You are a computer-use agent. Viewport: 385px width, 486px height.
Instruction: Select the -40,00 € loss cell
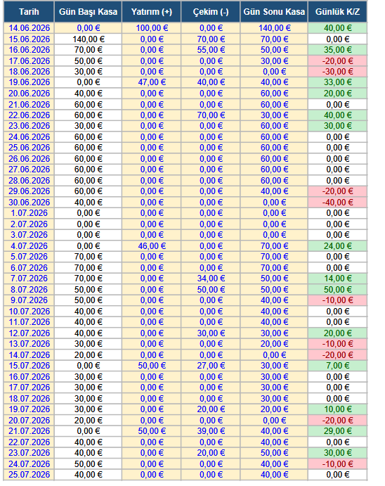pos(337,203)
